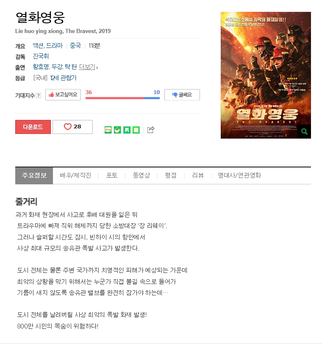The width and height of the screenshot is (322, 345).
Task: Click the red-blue expectation index bar
Action: pos(122,98)
